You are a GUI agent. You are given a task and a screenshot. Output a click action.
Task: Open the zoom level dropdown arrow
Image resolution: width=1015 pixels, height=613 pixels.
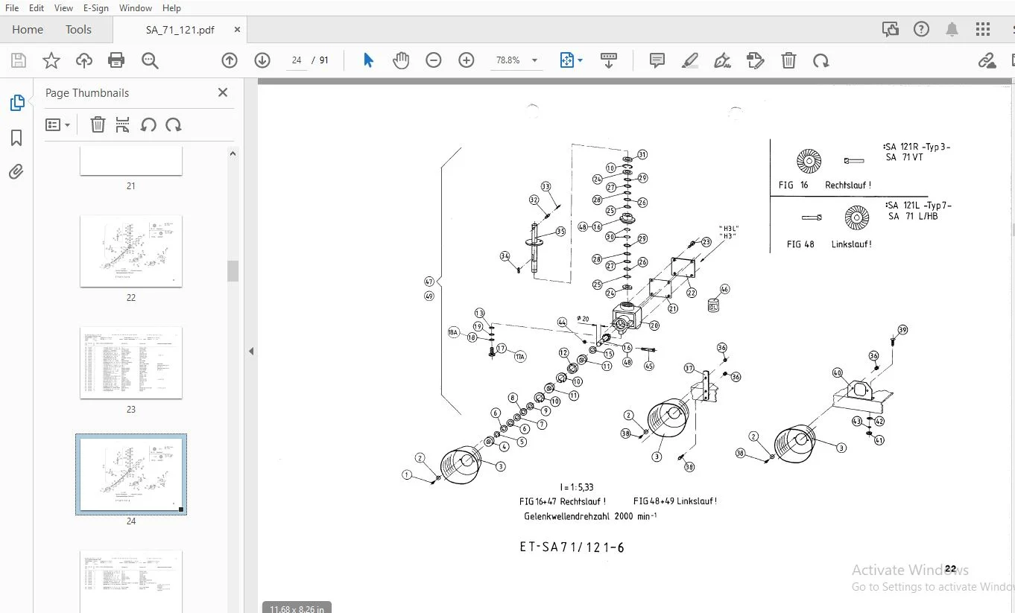tap(534, 61)
